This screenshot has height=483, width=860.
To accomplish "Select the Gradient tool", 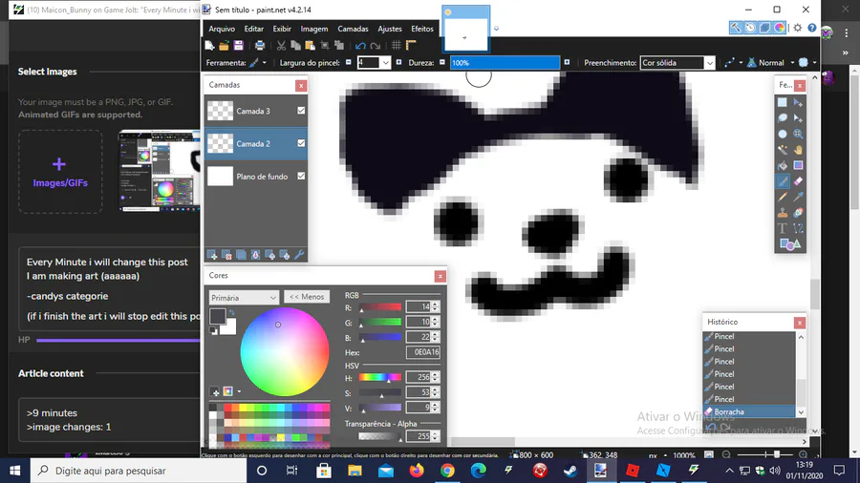I will [x=798, y=165].
